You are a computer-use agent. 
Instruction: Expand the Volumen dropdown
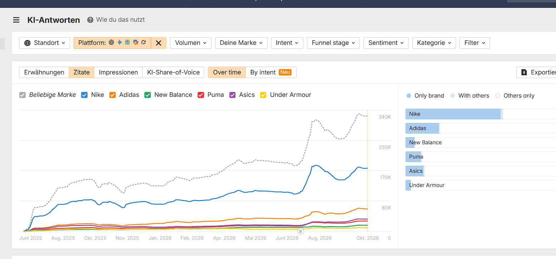191,43
